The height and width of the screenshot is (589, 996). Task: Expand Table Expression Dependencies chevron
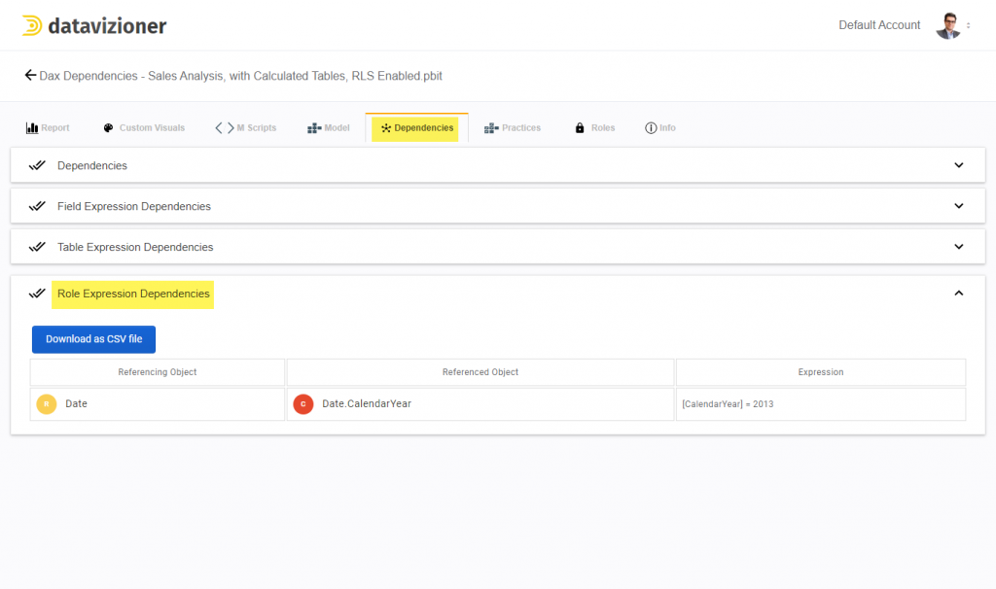(x=959, y=247)
